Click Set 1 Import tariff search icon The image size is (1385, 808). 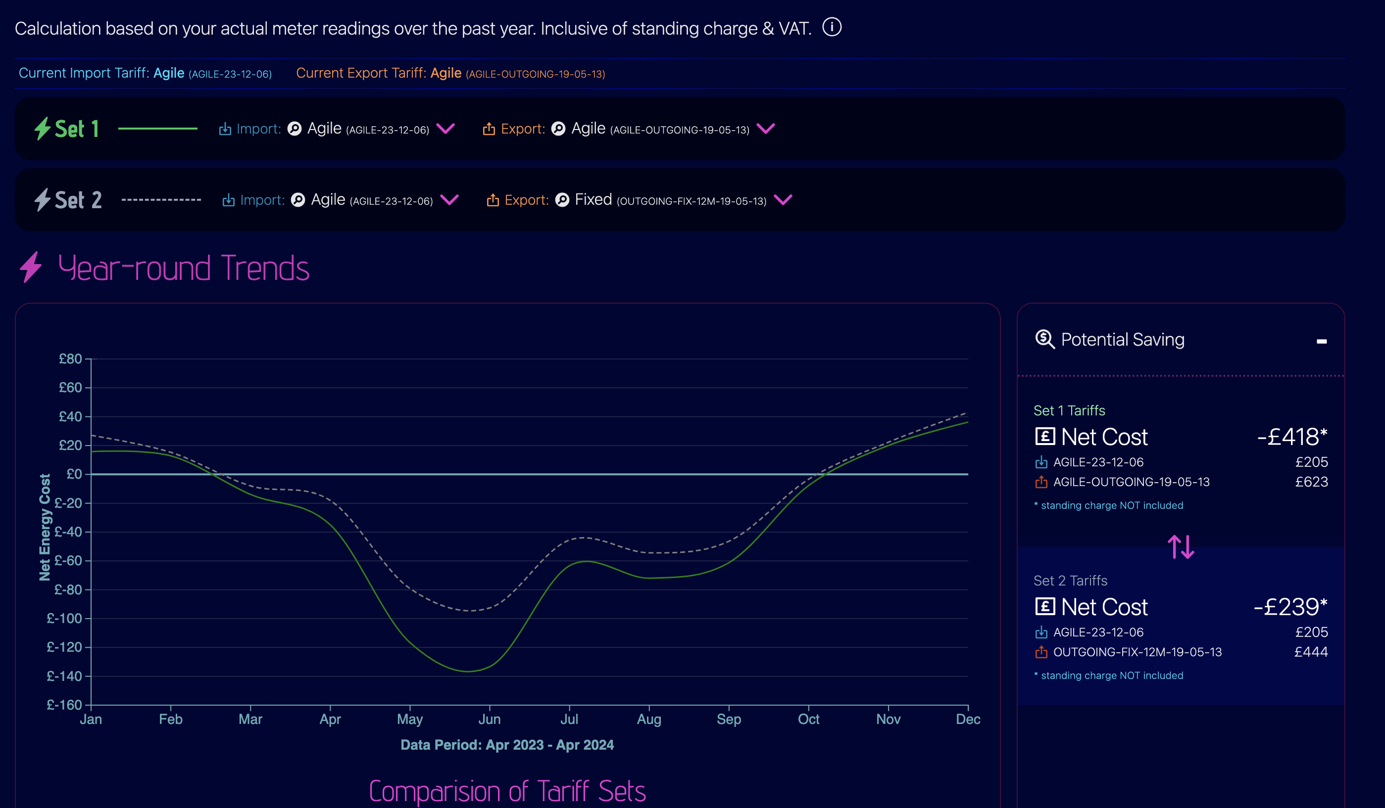[x=295, y=129]
